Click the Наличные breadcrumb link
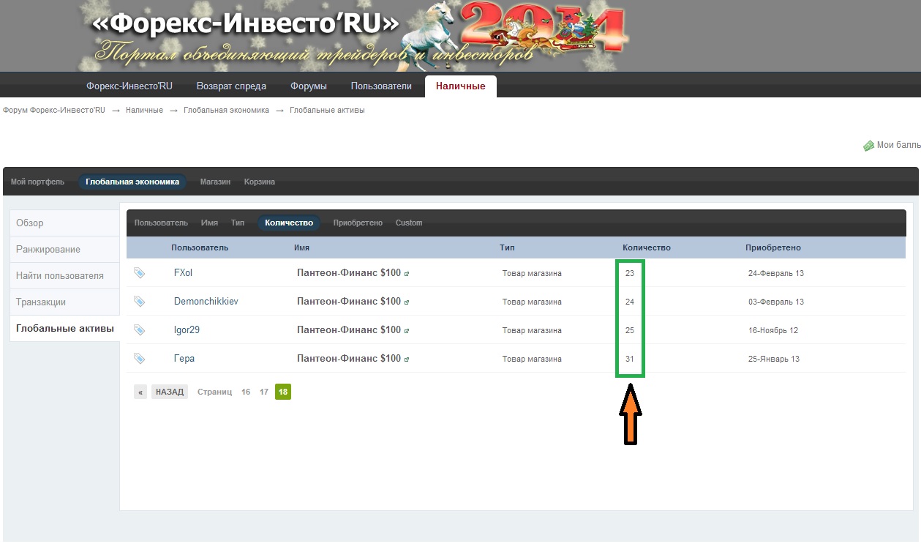 pos(144,111)
